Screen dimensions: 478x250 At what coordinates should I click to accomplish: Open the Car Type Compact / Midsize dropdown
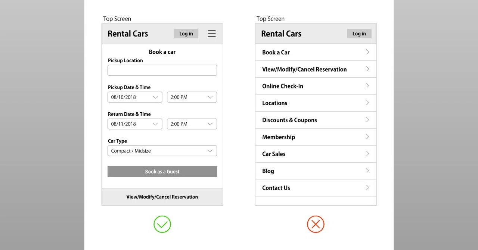162,151
